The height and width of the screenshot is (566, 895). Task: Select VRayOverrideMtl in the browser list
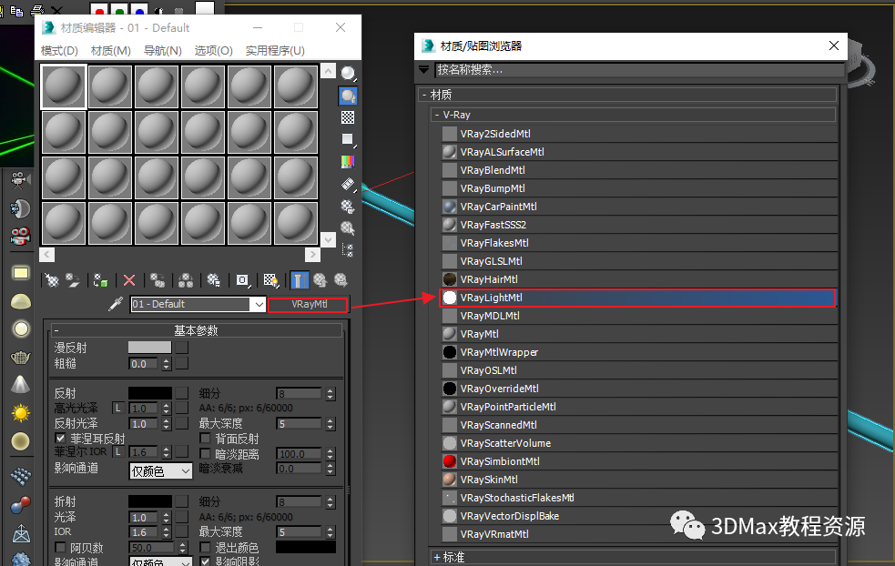639,389
